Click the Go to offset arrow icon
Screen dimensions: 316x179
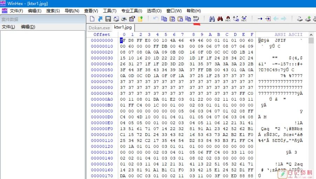point(260,19)
